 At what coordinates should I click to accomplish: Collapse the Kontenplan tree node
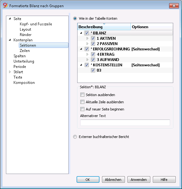[x=10, y=40]
